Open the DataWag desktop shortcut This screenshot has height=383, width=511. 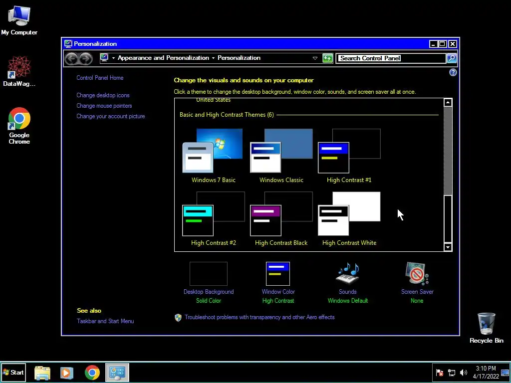19,71
